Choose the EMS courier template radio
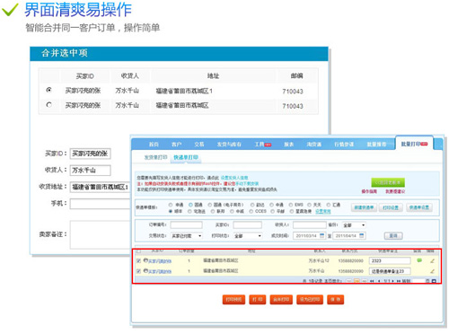Screen dimensions: 449x334 click(x=291, y=205)
